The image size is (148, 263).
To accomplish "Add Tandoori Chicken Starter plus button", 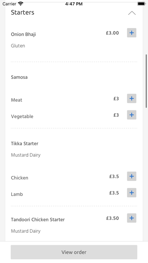I will [x=131, y=218].
